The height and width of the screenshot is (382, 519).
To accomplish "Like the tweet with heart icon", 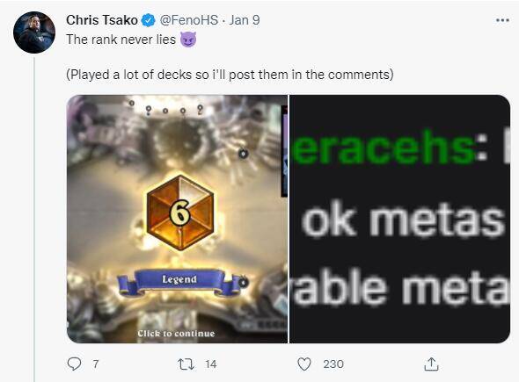I will tap(304, 364).
